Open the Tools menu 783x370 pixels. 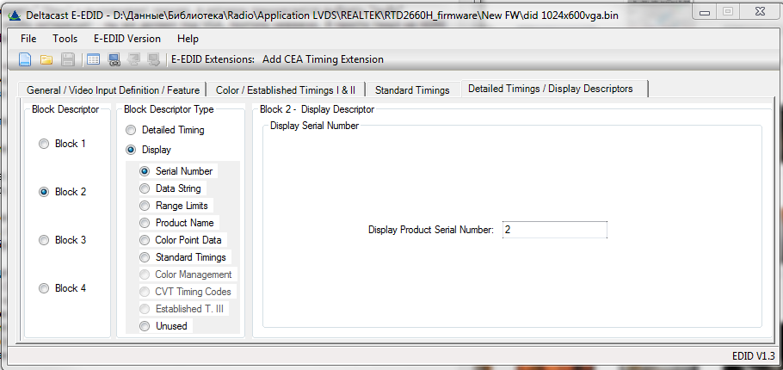[x=65, y=39]
